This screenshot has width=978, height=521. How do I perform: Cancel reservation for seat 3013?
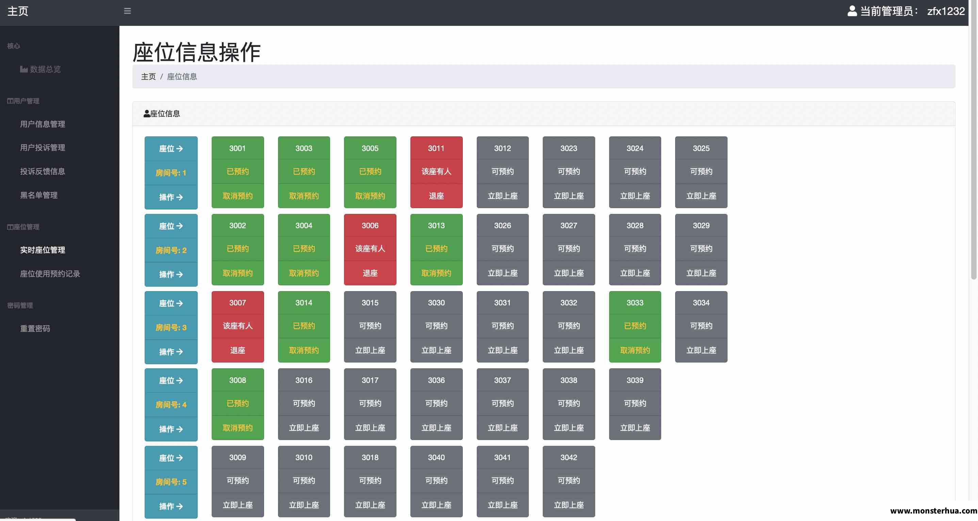pos(436,273)
